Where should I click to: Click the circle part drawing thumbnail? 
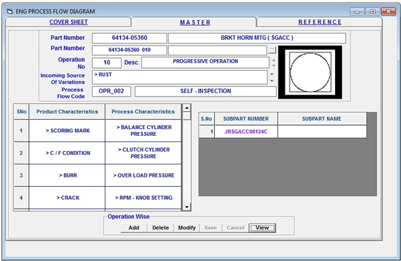pyautogui.click(x=310, y=72)
